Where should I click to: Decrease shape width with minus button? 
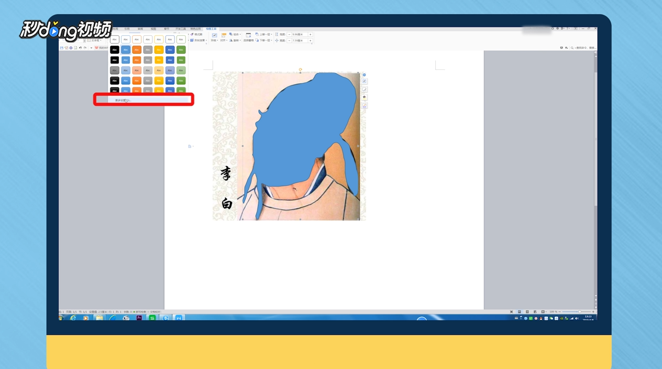click(x=290, y=40)
